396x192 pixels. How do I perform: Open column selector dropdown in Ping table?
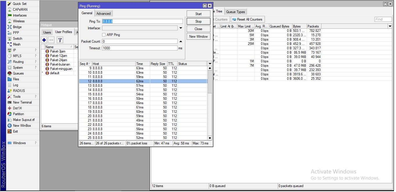[210, 64]
